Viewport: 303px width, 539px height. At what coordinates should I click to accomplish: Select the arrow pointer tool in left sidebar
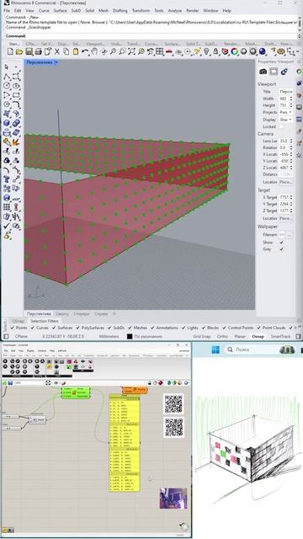coord(7,67)
